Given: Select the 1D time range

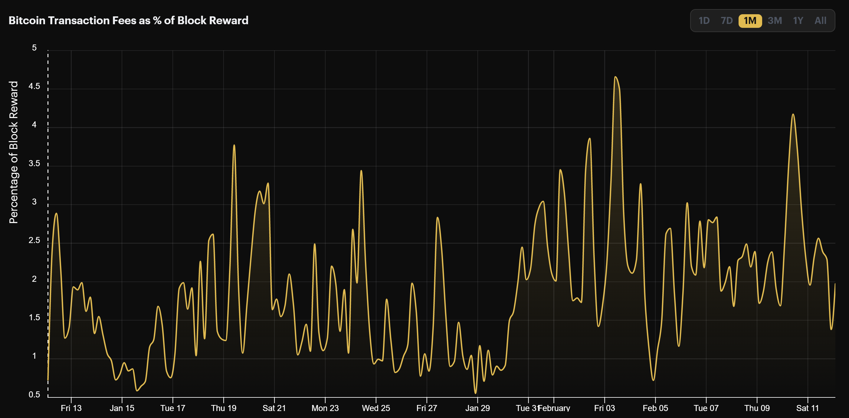Looking at the screenshot, I should [x=704, y=21].
